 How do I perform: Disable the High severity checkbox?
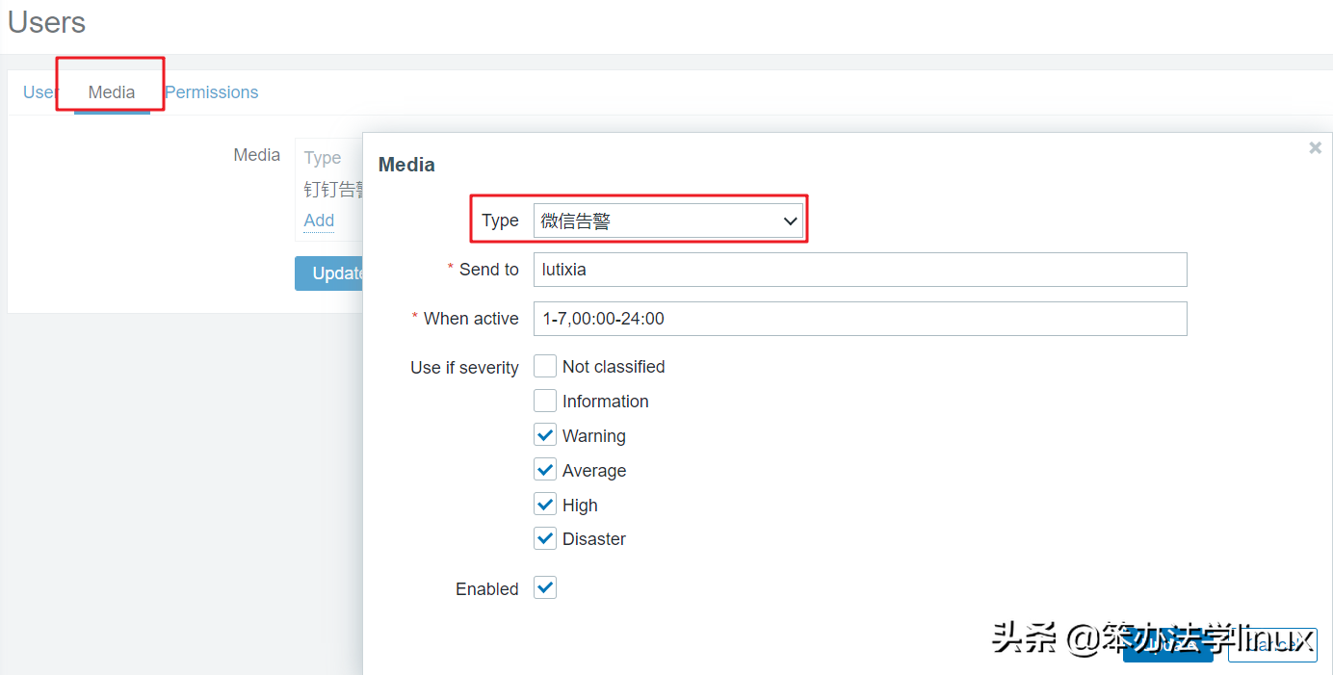pos(545,505)
